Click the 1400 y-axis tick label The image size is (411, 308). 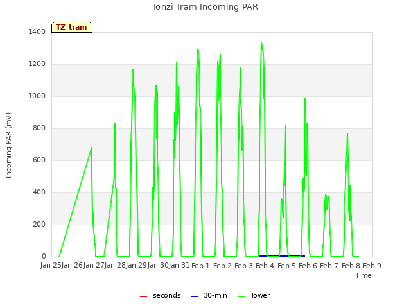pyautogui.click(x=37, y=31)
